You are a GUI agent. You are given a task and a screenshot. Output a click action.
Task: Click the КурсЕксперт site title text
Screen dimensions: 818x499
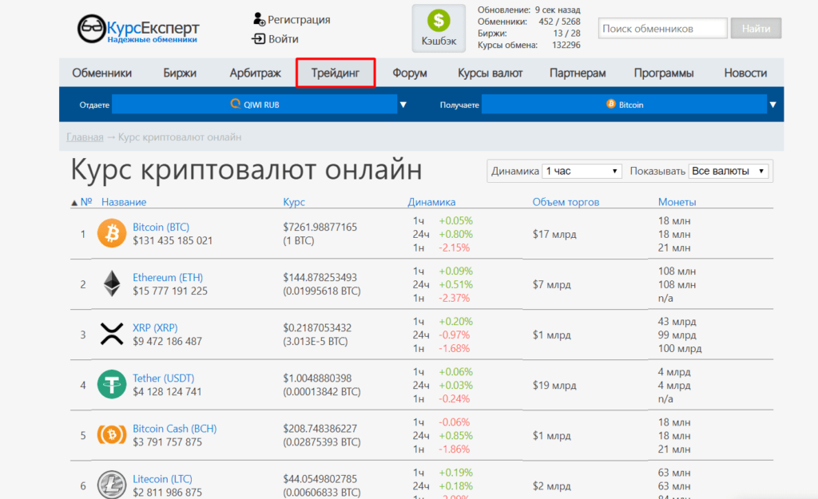pyautogui.click(x=153, y=27)
